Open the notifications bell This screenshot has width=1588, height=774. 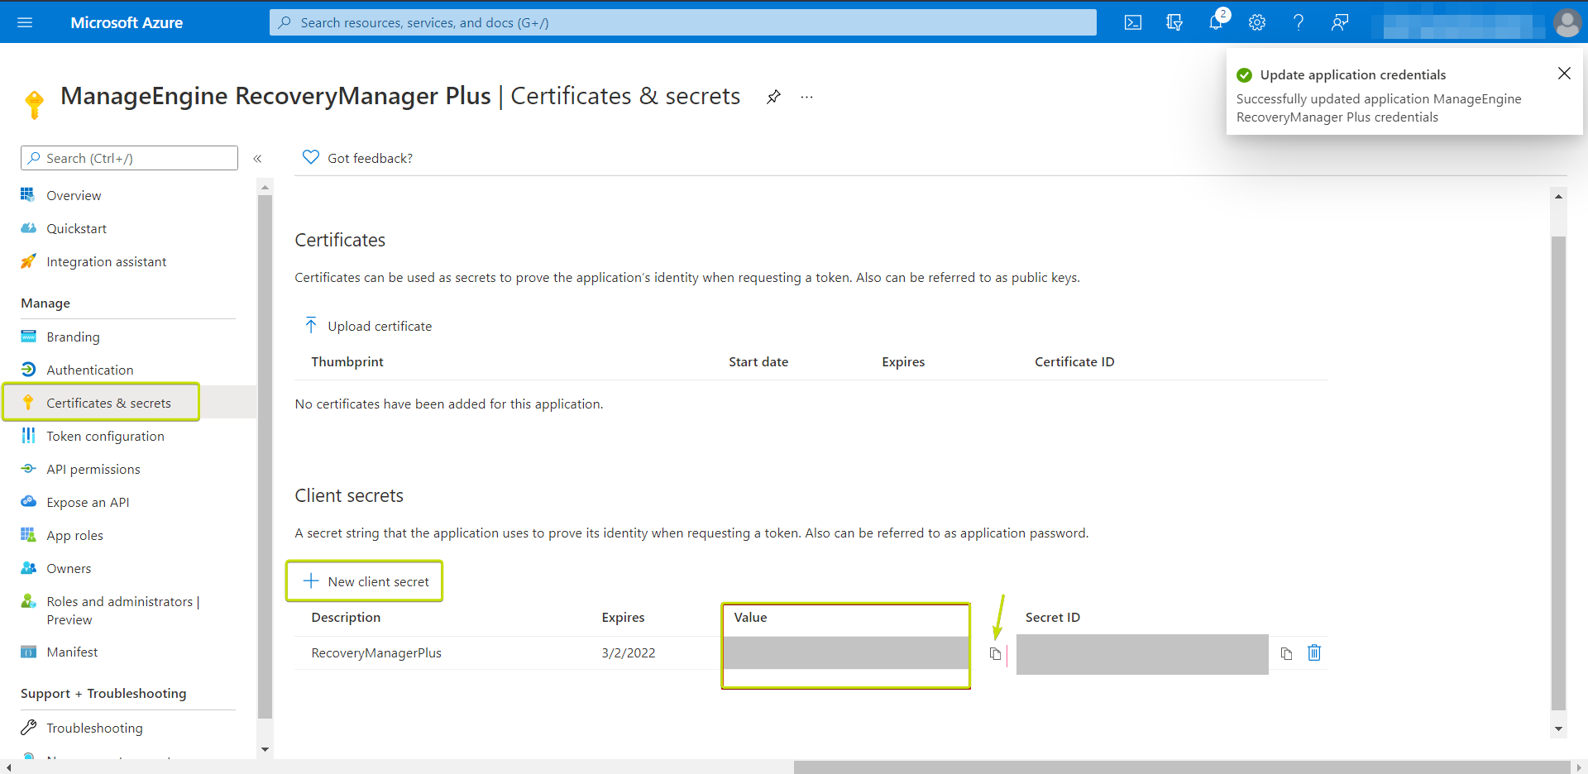pos(1215,22)
